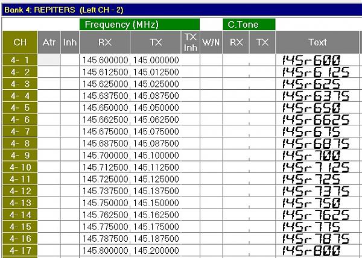This screenshot has height=258, width=362.
Task: Click the C.Tone TX column header
Action: tap(262, 42)
